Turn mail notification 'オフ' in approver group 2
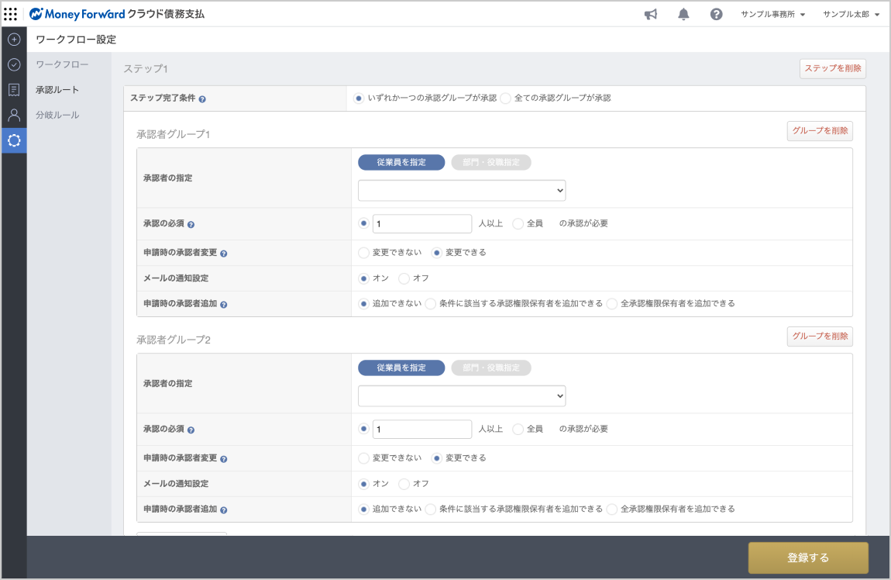The image size is (891, 580). (404, 484)
